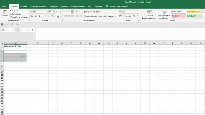Switch to Разметка страницы tab
The height and width of the screenshot is (115, 205).
click(38, 6)
